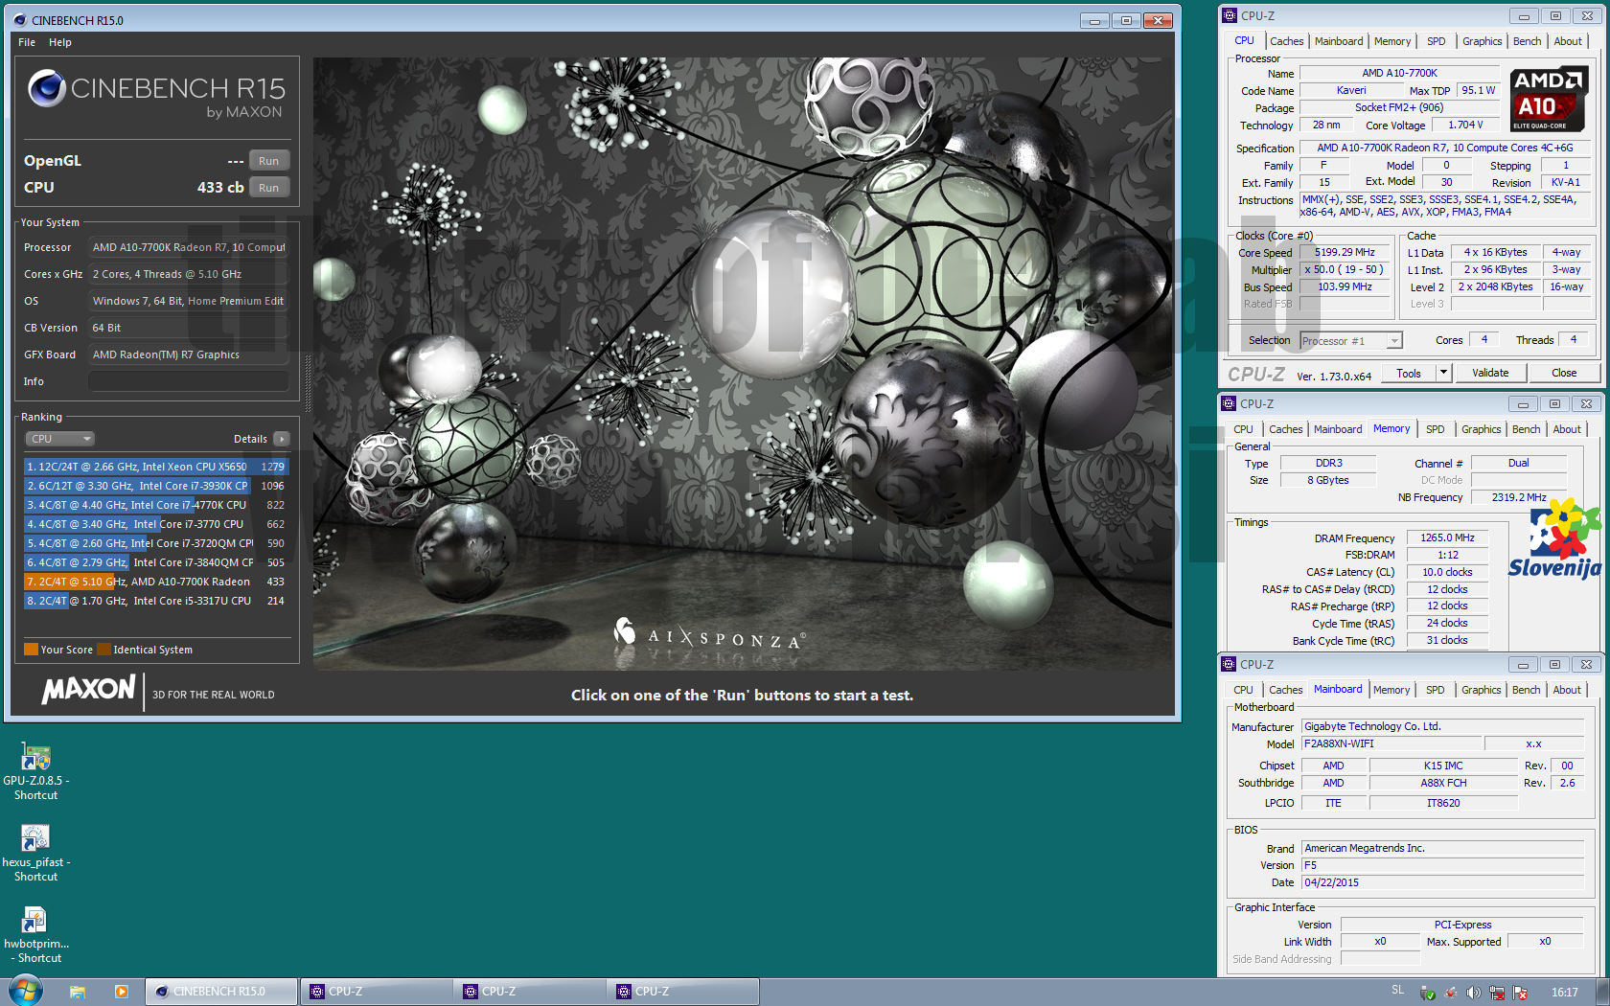Screen dimensions: 1610x1006
Task: Click the Cinebench R15 logo sphere
Action: click(x=47, y=88)
